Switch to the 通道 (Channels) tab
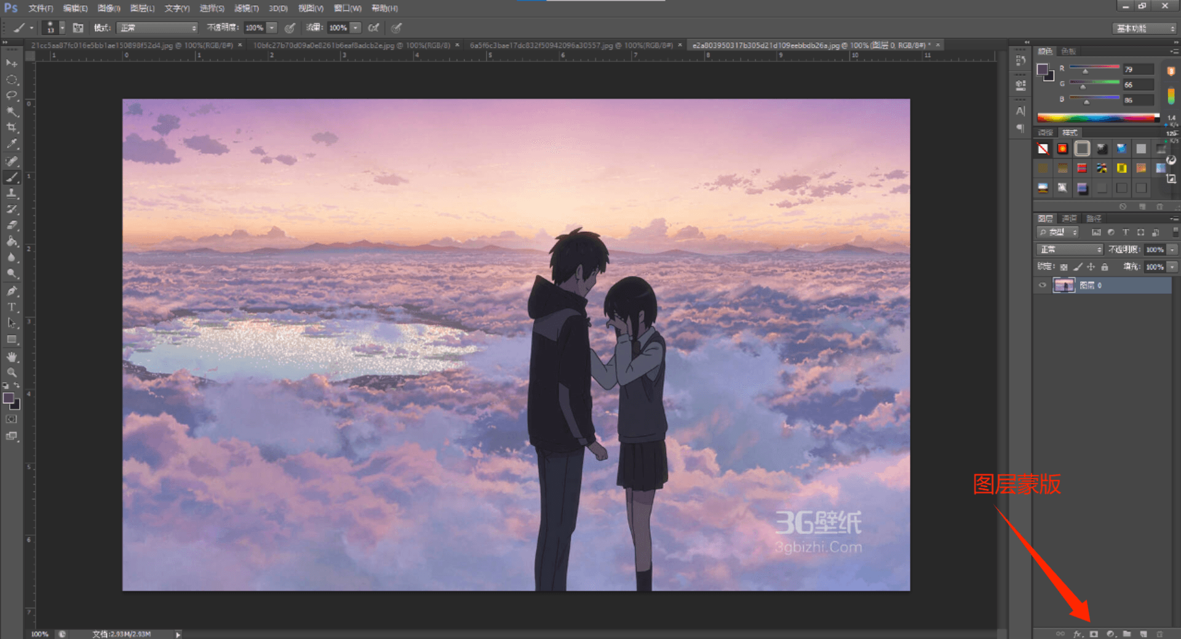Viewport: 1181px width, 639px height. point(1070,218)
